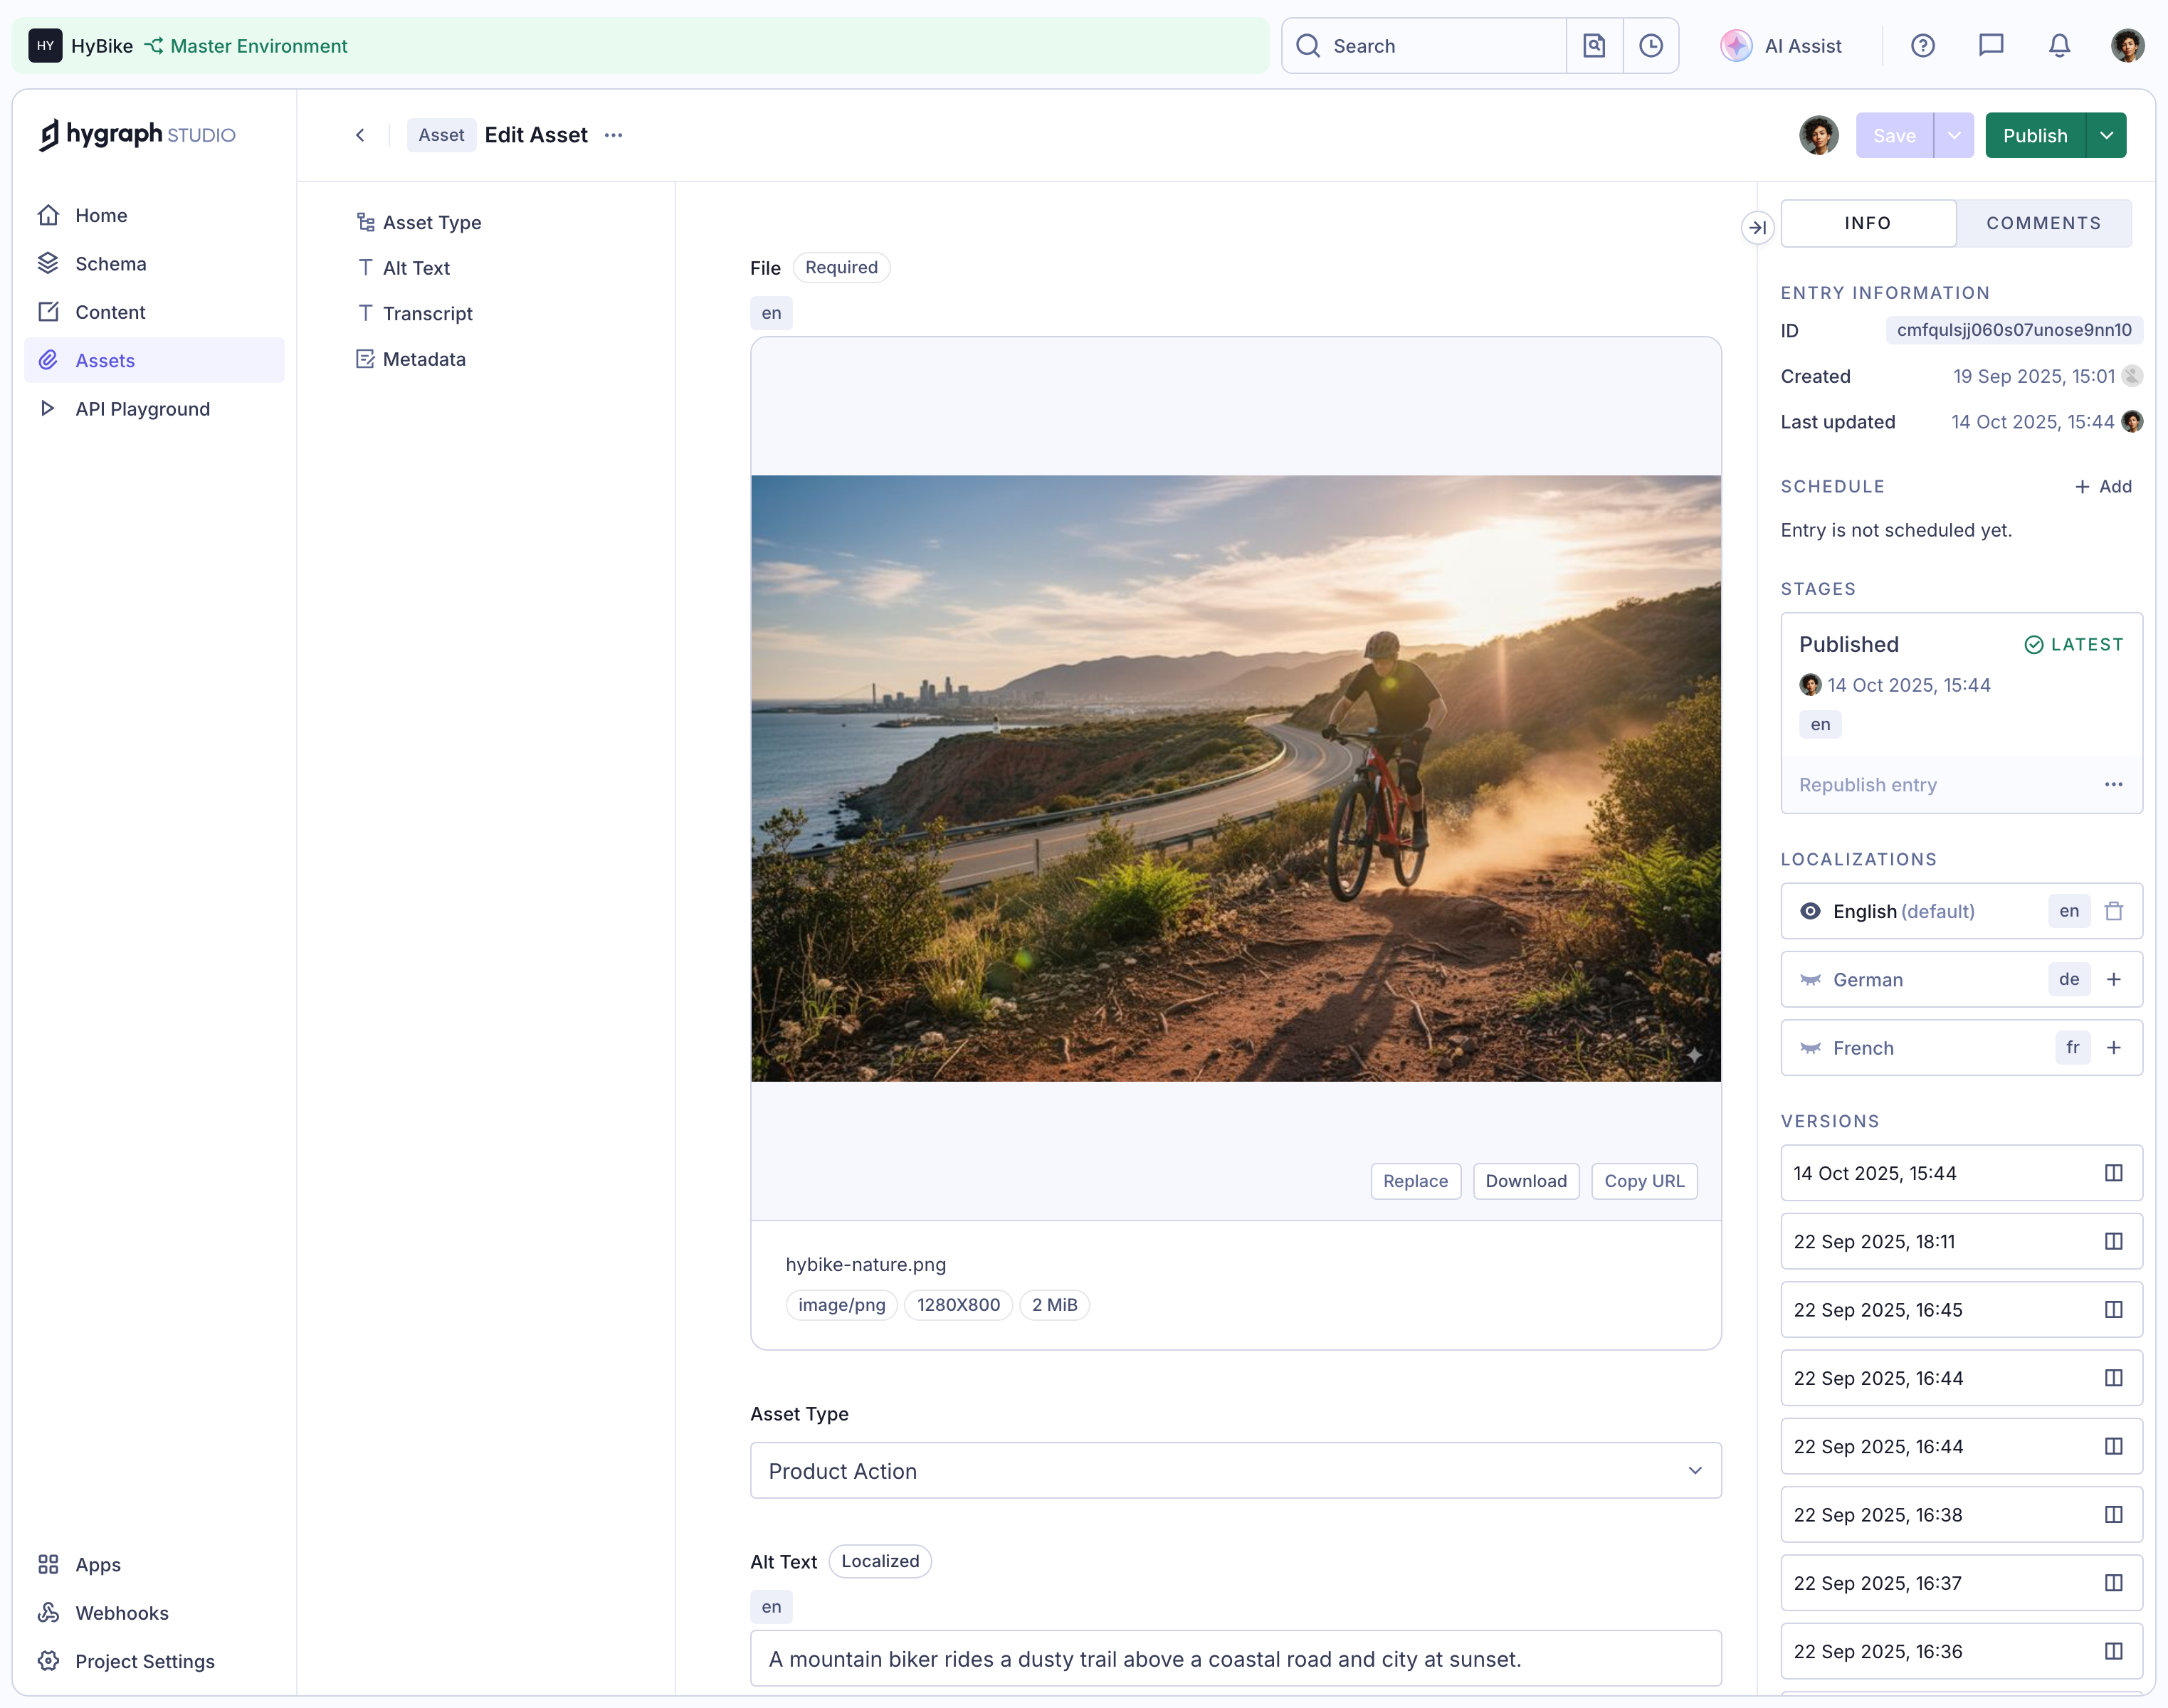Jump to Transcript field in field list

pos(415,313)
